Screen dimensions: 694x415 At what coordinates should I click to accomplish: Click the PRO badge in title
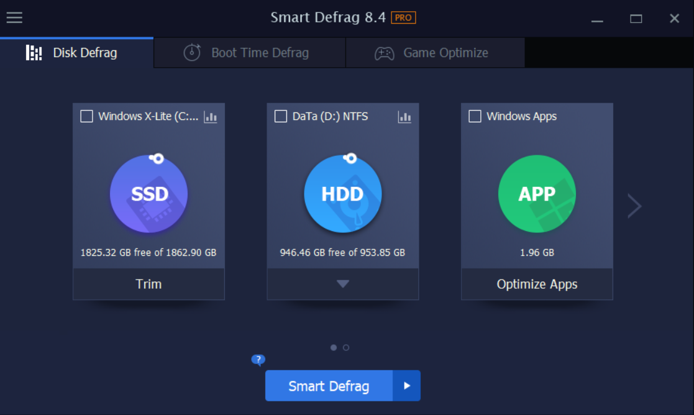point(403,17)
